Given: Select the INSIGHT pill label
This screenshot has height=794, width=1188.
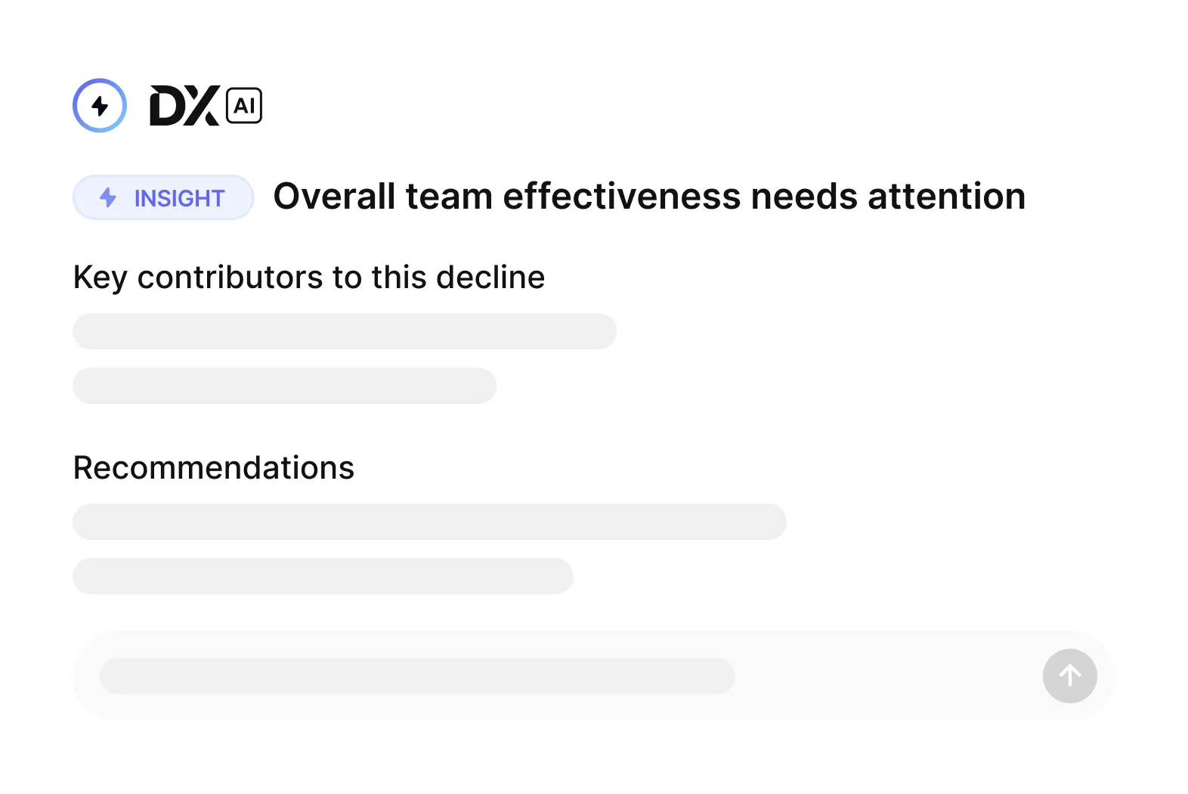Looking at the screenshot, I should [163, 197].
